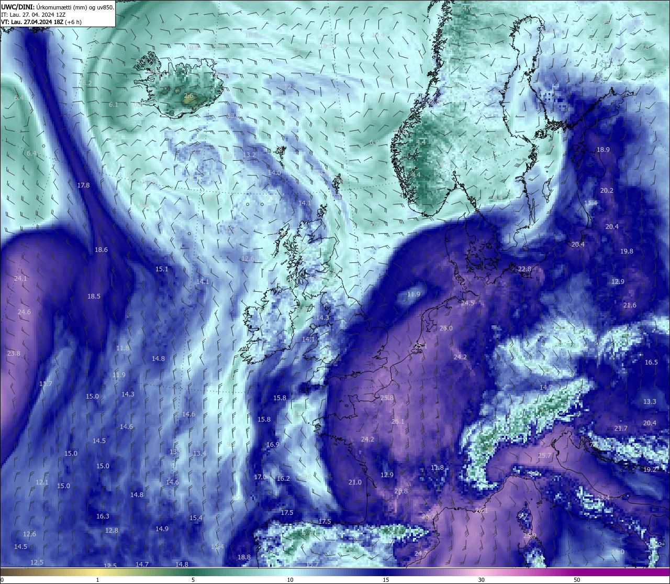Click the '10' tick label on the color scale
The image size is (670, 584).
290,579
